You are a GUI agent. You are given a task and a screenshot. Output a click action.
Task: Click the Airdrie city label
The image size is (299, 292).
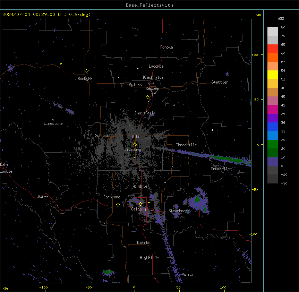click(140, 186)
